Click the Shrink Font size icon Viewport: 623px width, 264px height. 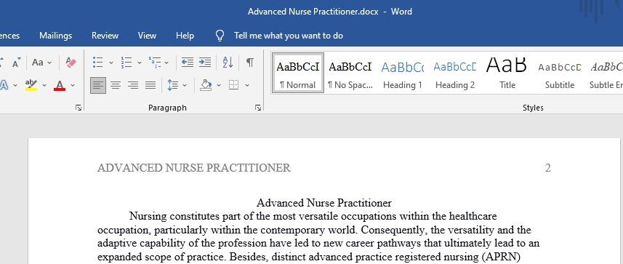[16, 63]
